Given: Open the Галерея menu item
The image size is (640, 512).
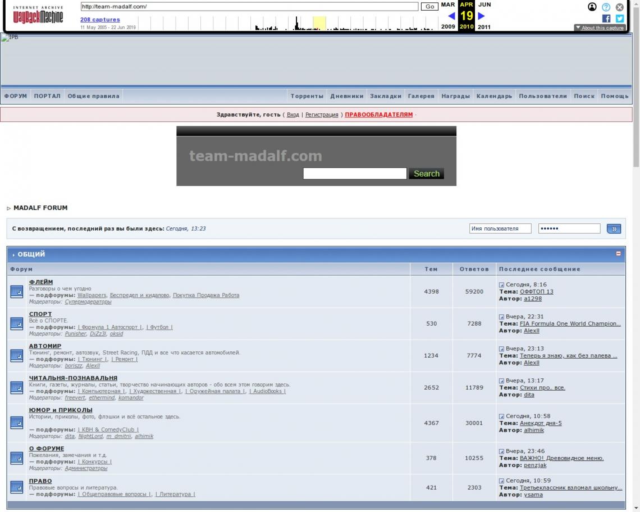Looking at the screenshot, I should (421, 96).
